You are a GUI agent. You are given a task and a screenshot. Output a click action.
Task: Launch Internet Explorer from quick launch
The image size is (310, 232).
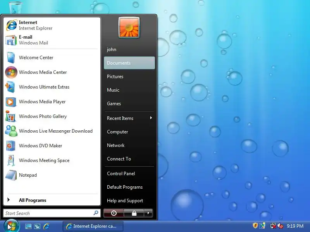(46, 226)
